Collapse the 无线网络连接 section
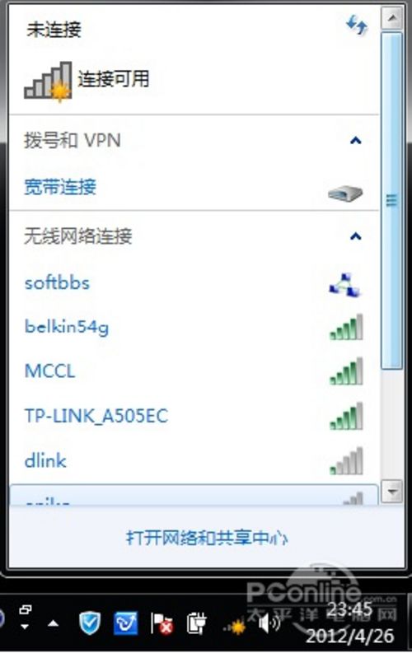The height and width of the screenshot is (653, 412). 355,236
